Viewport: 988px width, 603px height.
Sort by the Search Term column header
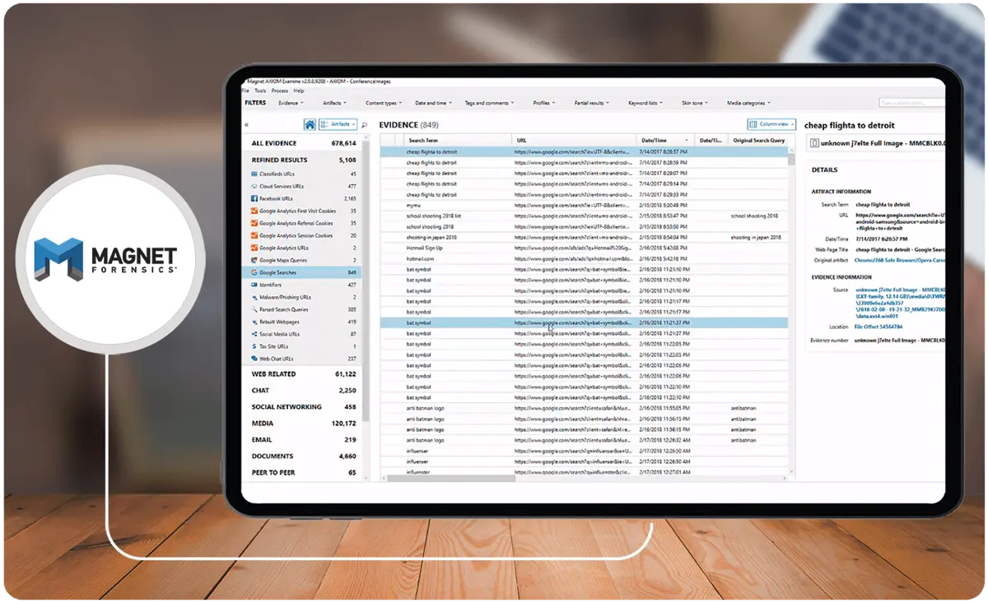pos(458,141)
